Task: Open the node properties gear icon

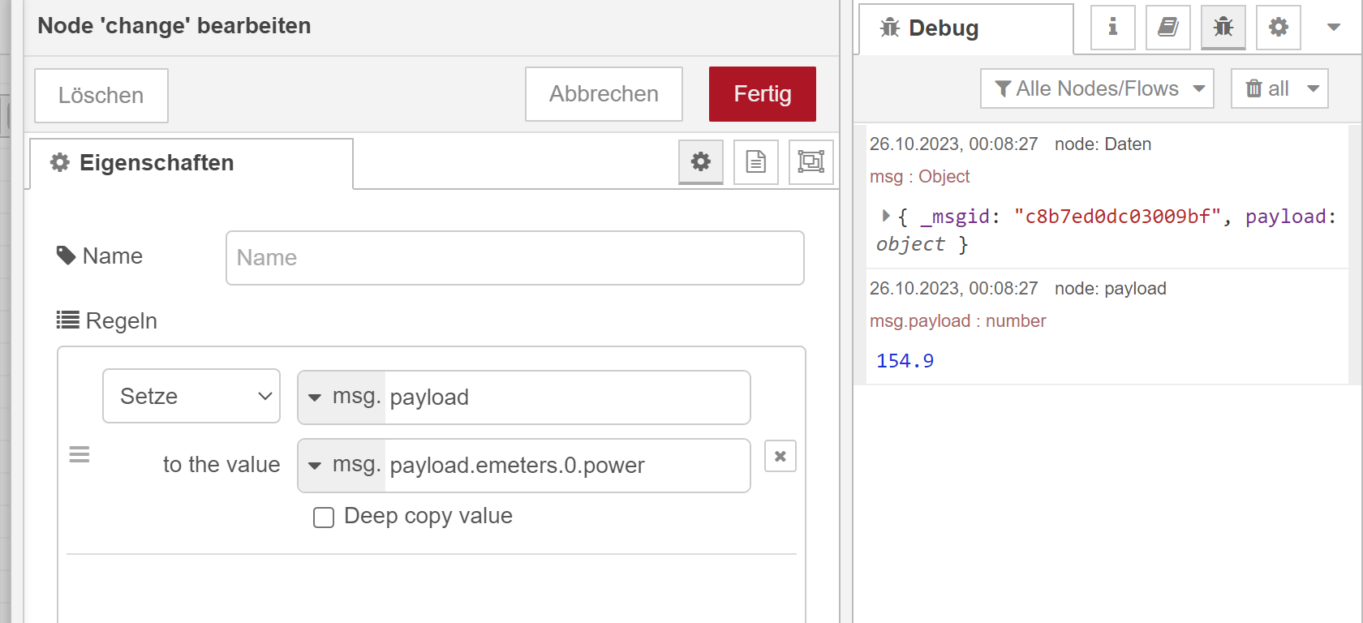Action: pos(700,161)
